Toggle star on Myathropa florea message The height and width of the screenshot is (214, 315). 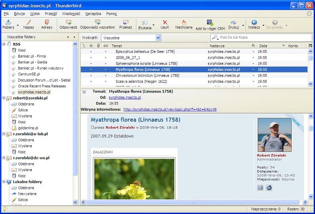click(x=91, y=69)
